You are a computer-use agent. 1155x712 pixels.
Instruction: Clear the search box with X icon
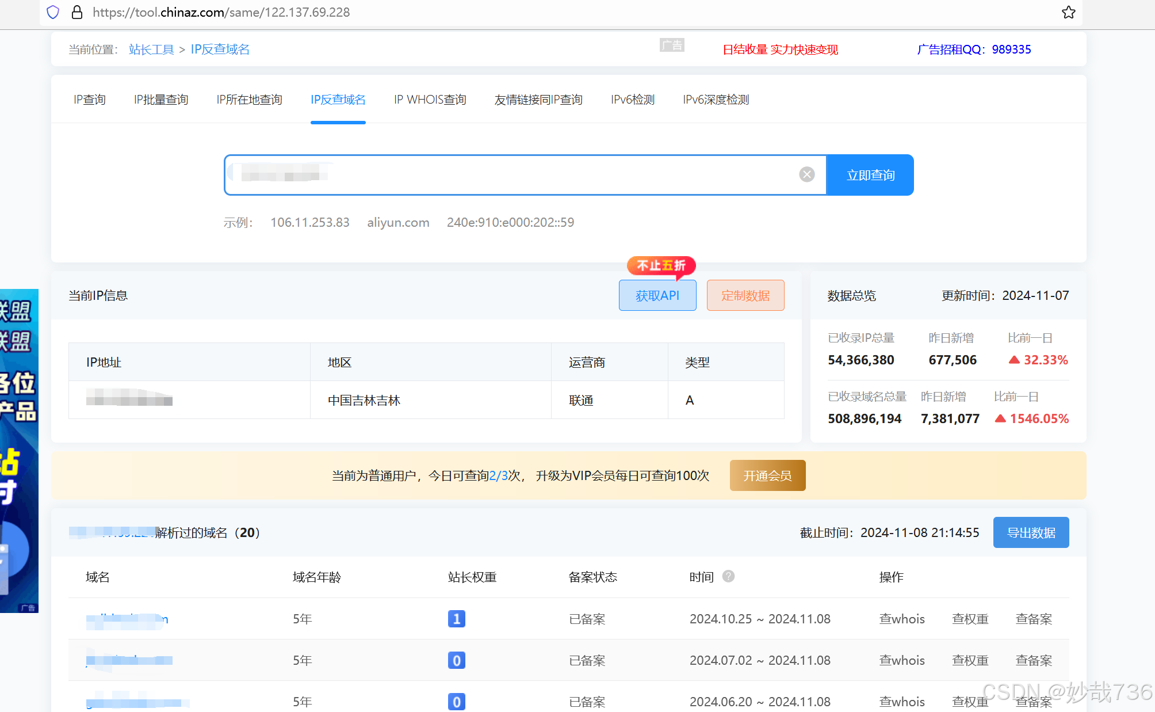[x=806, y=174]
